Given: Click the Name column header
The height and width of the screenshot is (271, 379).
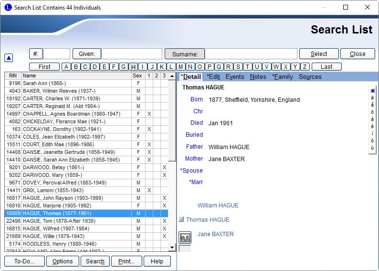Looking at the screenshot, I should (77, 76).
